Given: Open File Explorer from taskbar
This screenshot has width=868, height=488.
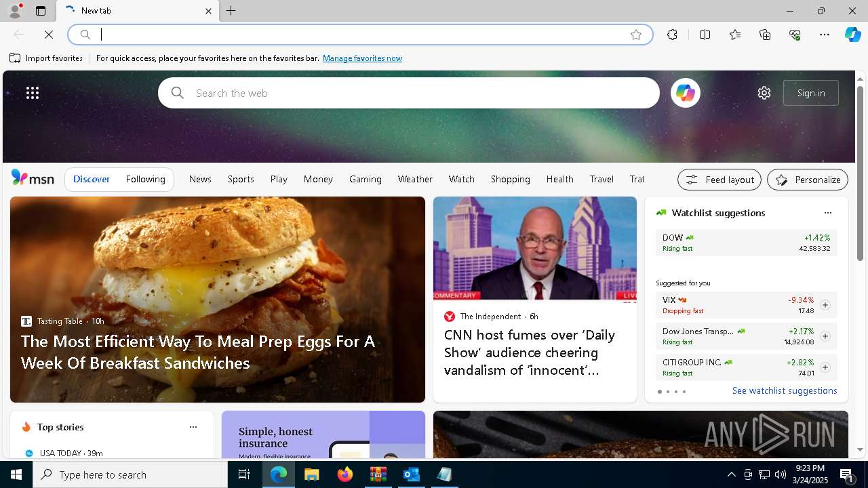Looking at the screenshot, I should (x=311, y=474).
